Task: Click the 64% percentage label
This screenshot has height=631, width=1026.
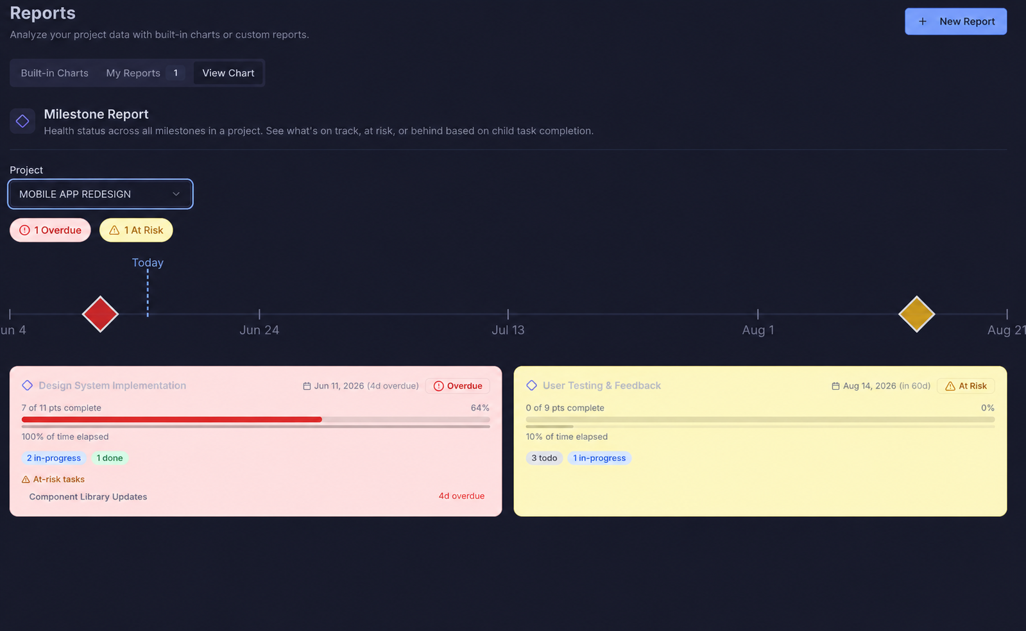Action: click(x=480, y=408)
